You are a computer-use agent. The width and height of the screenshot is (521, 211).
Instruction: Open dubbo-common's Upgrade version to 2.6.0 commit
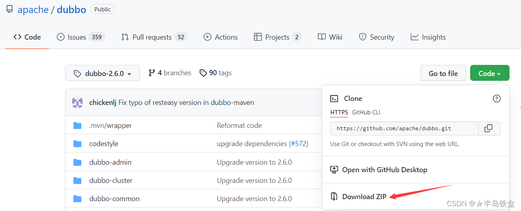pos(254,199)
